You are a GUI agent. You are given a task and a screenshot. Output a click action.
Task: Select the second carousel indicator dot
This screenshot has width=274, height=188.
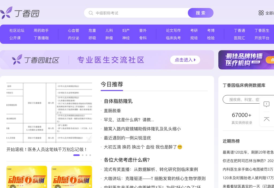click(x=83, y=155)
